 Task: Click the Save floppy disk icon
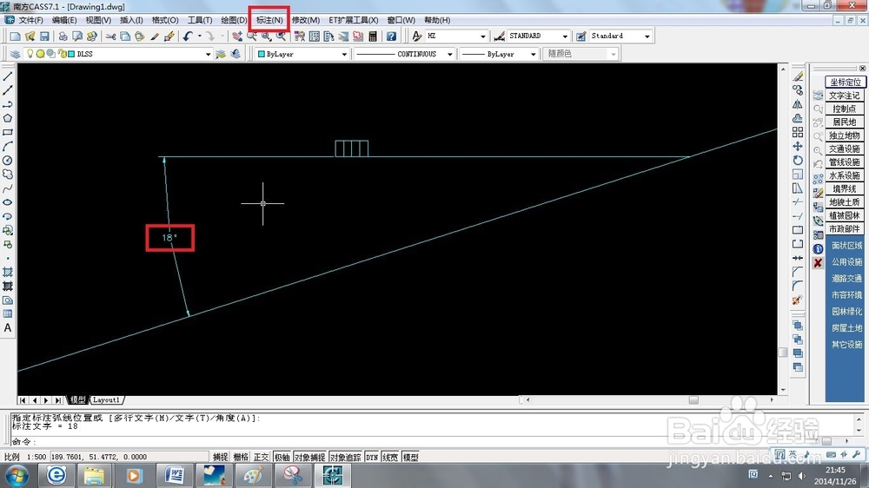[44, 36]
